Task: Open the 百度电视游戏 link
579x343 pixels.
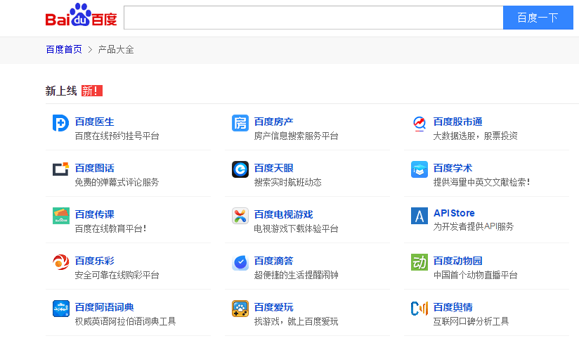Action: click(x=284, y=214)
